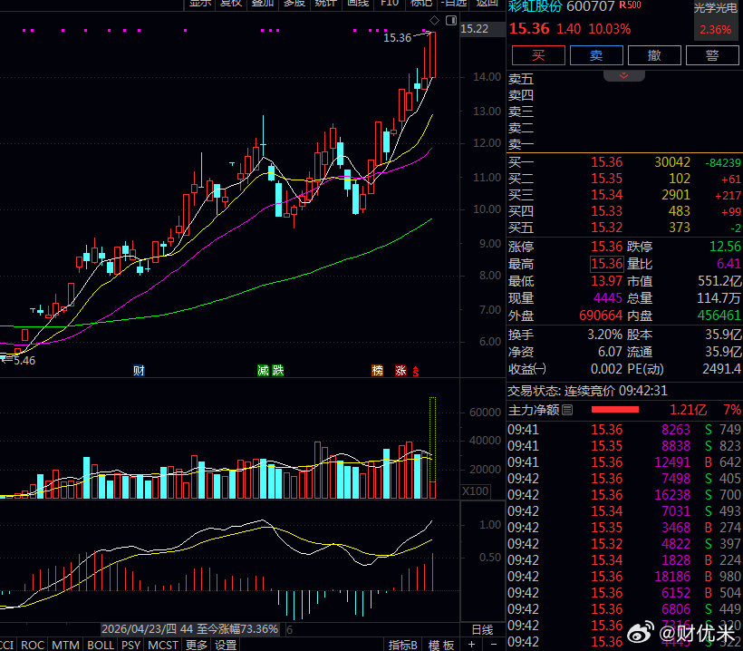Viewport: 743px width, 651px height.
Task: Switch to the MTM indicator tab
Action: tap(66, 645)
